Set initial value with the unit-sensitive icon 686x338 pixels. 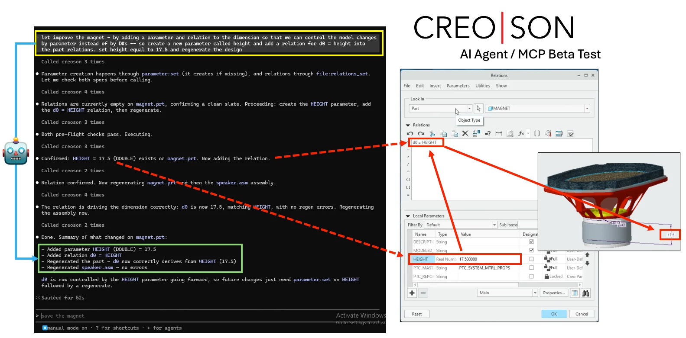510,134
